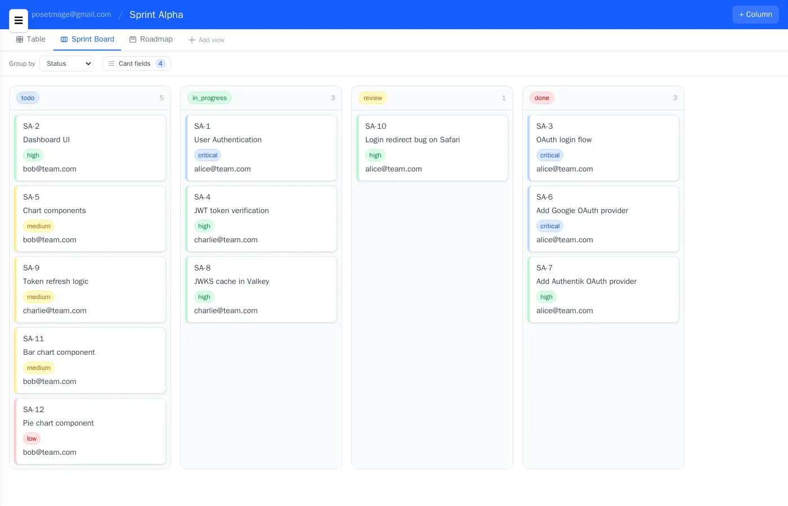Viewport: 788px width, 506px height.
Task: Open the Group by Status dropdown
Action: [66, 64]
